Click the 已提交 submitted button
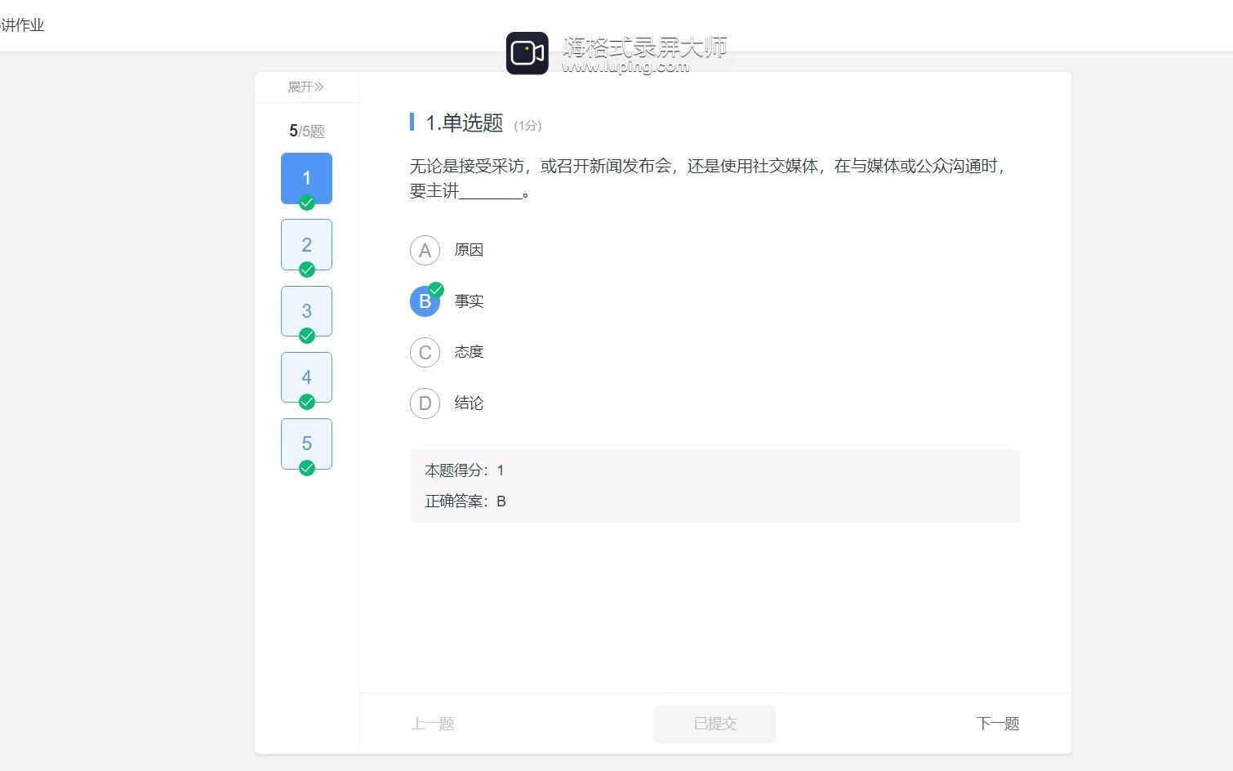Image resolution: width=1233 pixels, height=771 pixels. click(714, 724)
